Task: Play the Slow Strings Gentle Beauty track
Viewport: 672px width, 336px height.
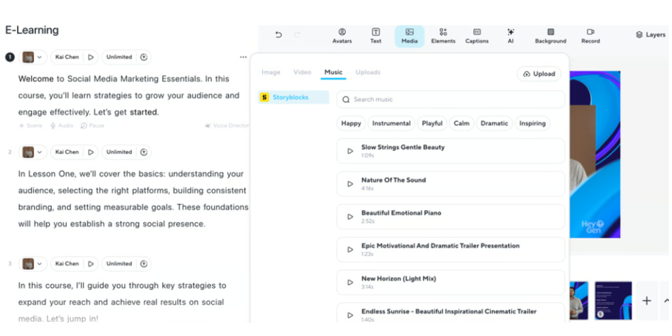Action: 350,151
